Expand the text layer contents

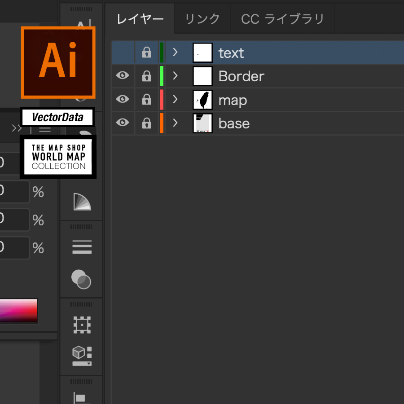(x=175, y=52)
